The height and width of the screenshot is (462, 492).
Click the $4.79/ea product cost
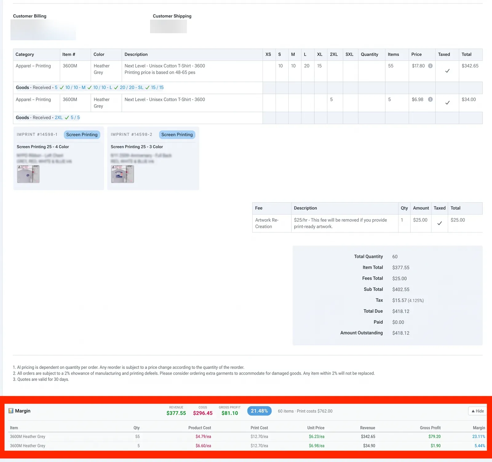click(x=203, y=436)
